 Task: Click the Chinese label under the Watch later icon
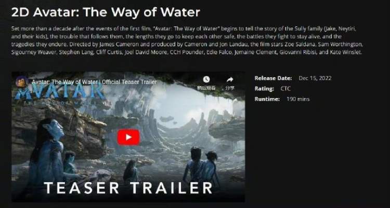(x=206, y=88)
